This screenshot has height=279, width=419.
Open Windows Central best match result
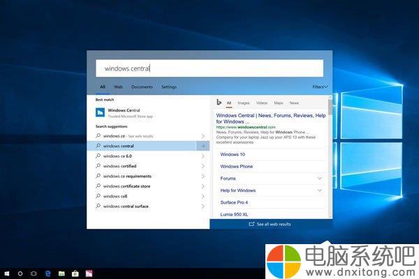[148, 113]
